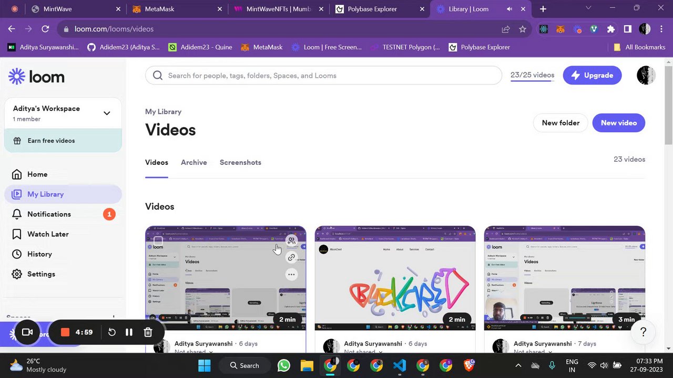The image size is (673, 378).
Task: Open the All Bookmarks folder
Action: [x=639, y=47]
